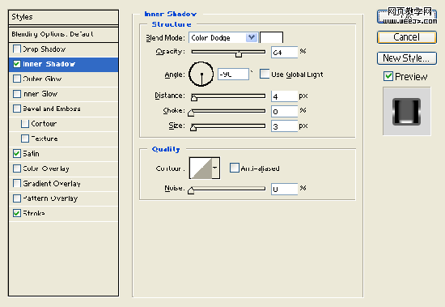Screen dimensions: 445x307
Task: Select Blending Options: Default entry
Action: click(x=64, y=34)
